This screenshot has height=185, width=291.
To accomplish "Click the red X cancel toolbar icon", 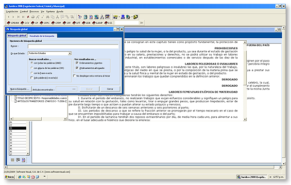I will pos(28,17).
